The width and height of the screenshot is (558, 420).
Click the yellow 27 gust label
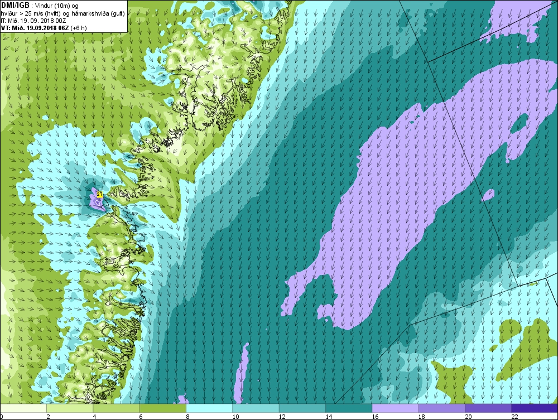[100, 195]
